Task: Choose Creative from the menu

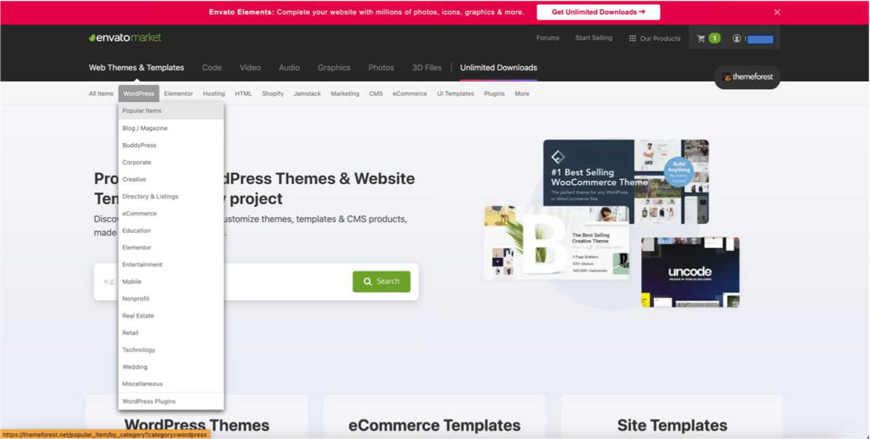Action: pyautogui.click(x=171, y=179)
